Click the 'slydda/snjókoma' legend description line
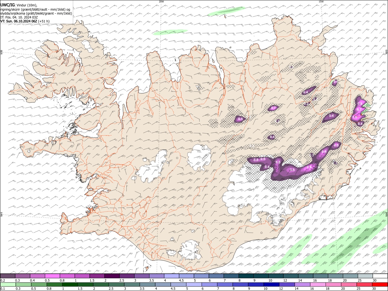Screen dimensions: 388x291 pos(36,13)
